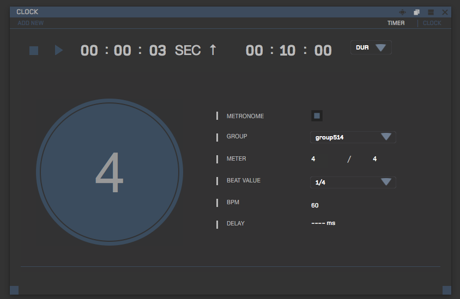Open the DUR mode dropdown

pos(371,47)
